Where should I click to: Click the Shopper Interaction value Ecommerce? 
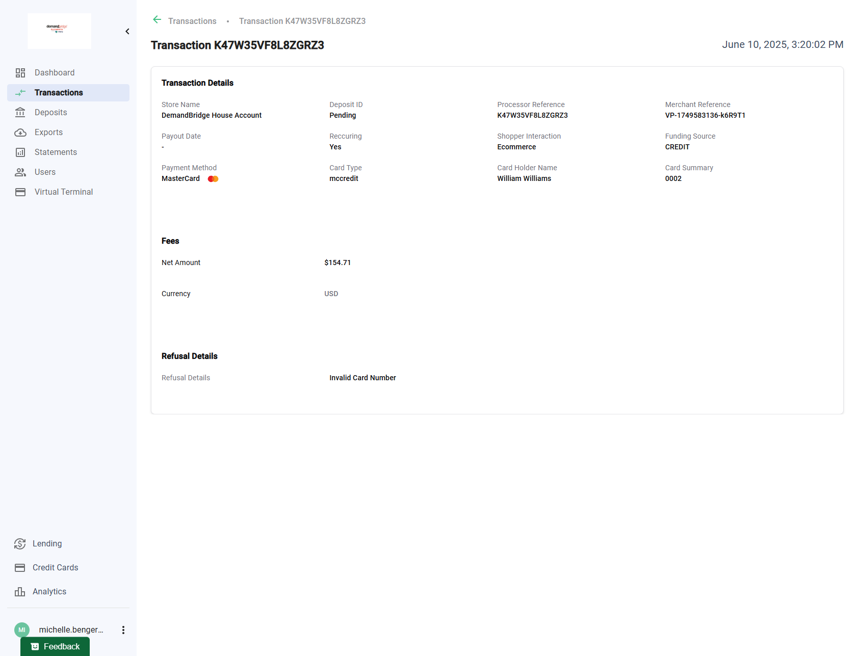pos(516,147)
